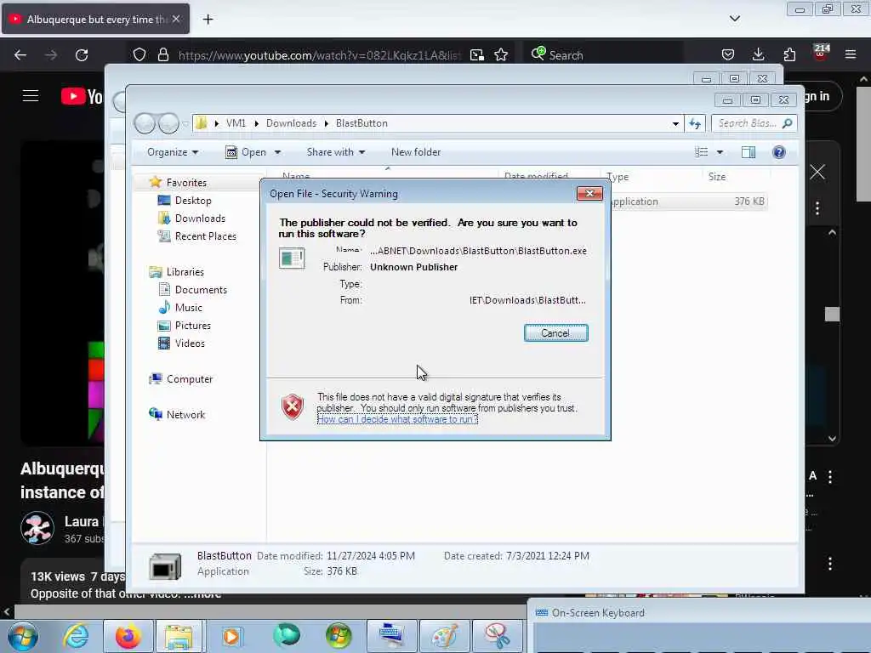
Task: Expand the dropdown arrow beside Open
Action: tap(277, 152)
